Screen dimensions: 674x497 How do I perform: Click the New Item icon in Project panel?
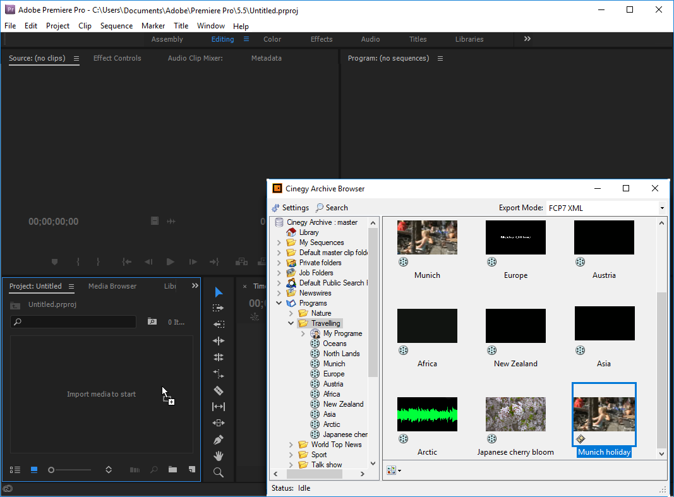pyautogui.click(x=191, y=469)
